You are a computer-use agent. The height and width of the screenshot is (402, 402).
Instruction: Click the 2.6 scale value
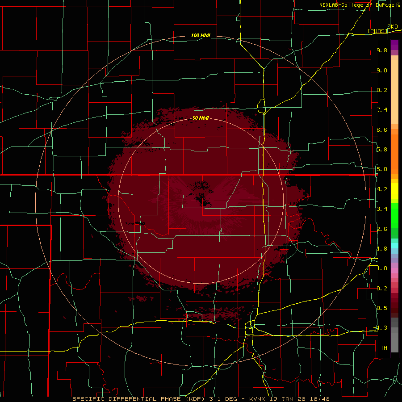click(382, 229)
